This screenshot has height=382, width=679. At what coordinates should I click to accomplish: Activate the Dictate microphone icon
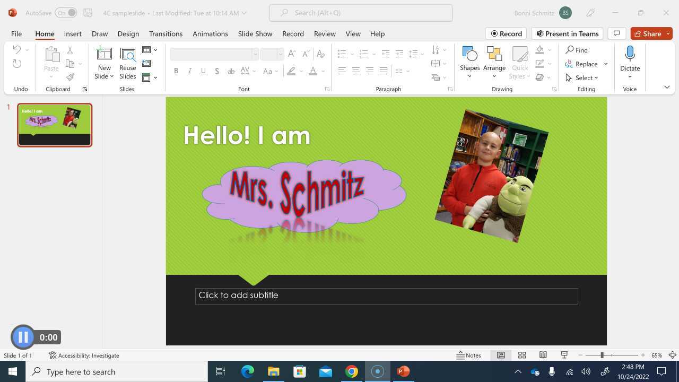[630, 53]
